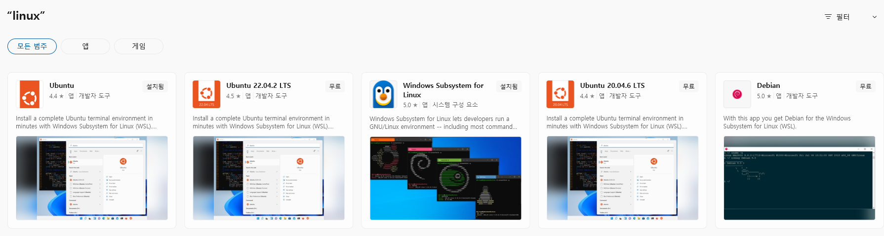
Task: Open Ubuntu 22.04.2 LTS screenshot thumbnail
Action: [x=269, y=178]
